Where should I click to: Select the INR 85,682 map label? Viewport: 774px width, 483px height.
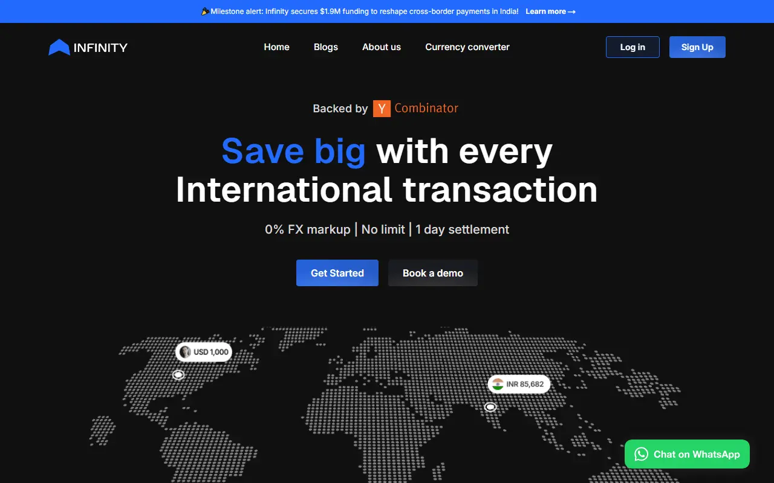tap(519, 384)
